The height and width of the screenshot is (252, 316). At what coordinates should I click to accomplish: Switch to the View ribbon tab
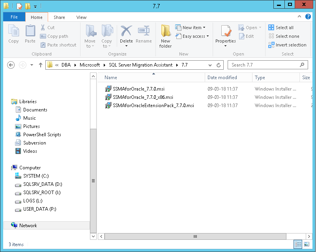(x=81, y=17)
